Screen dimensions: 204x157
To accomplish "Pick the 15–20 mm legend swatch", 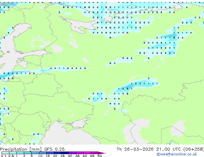I will pyautogui.click(x=50, y=153).
